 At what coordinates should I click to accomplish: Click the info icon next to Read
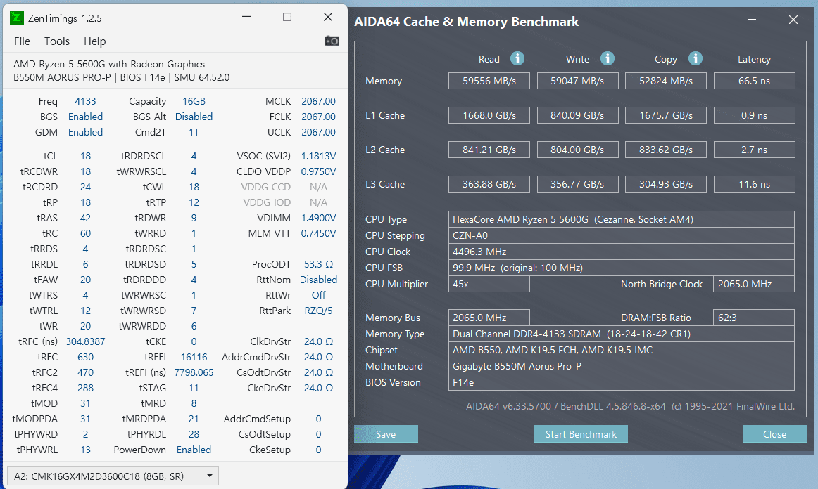pyautogui.click(x=517, y=58)
